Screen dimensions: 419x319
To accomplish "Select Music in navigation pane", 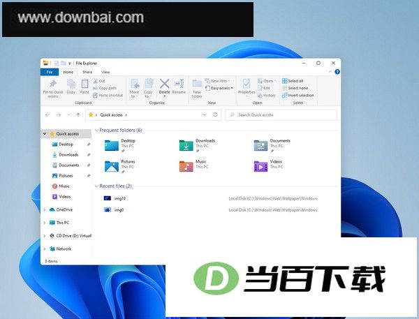I will [64, 186].
